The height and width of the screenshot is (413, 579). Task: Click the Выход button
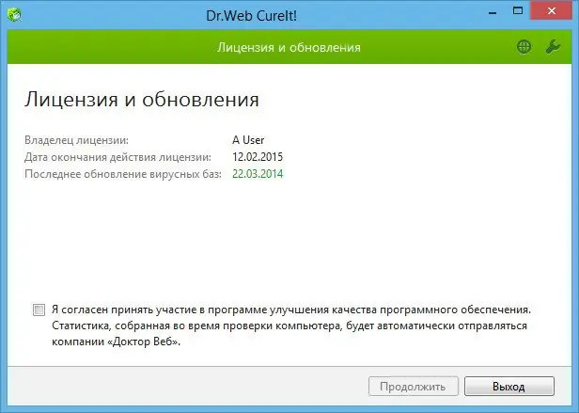509,387
